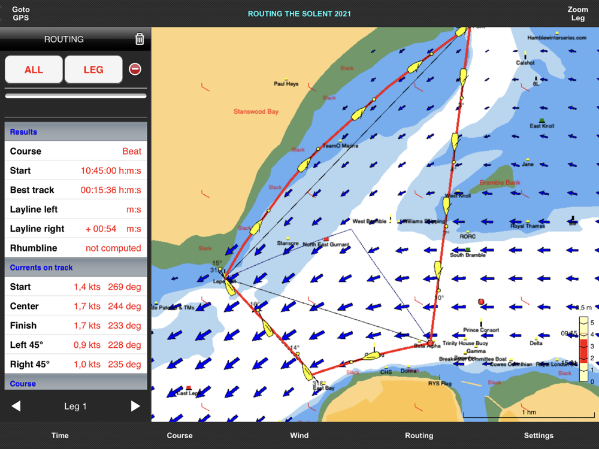Screen dimensions: 599x449
Task: Open the Course tab
Action: 180,435
